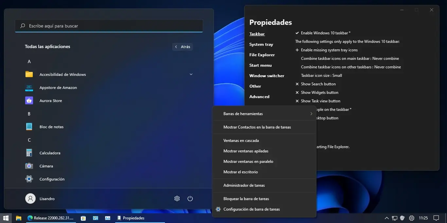Choose Mostrar ventanas apiladas
This screenshot has width=447, height=223.
tap(264, 151)
